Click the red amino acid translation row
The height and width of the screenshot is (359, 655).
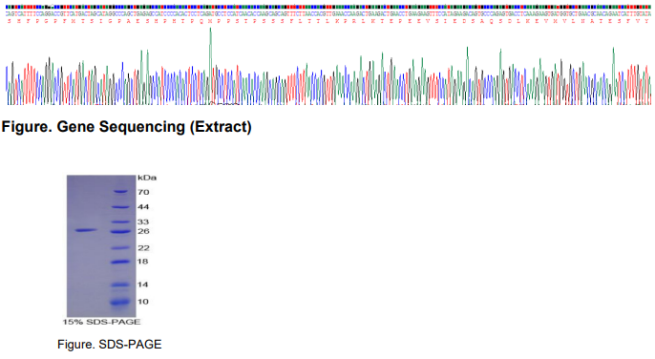(327, 21)
